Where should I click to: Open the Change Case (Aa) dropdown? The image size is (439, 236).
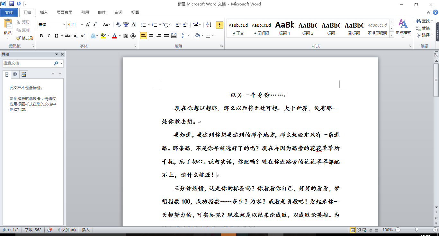click(106, 25)
